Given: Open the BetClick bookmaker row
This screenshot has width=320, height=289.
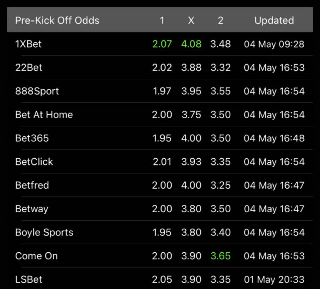Looking at the screenshot, I should 160,162.
